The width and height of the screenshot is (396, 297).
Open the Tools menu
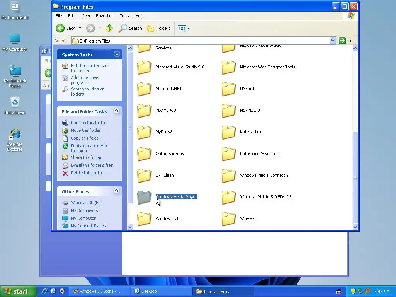click(x=125, y=15)
